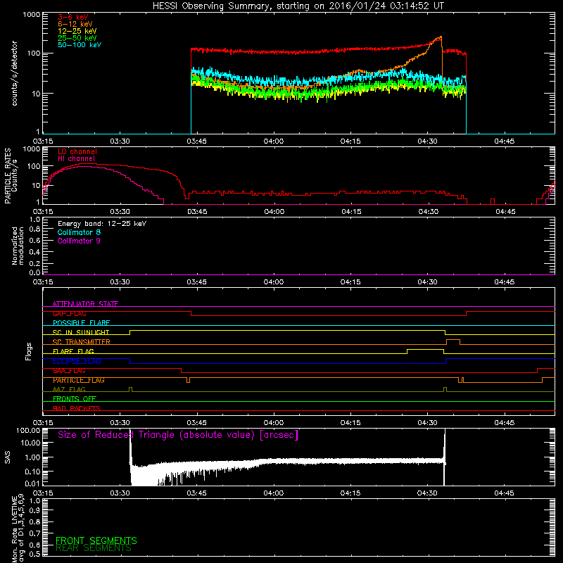Select the LO channel legend label

pos(77,152)
